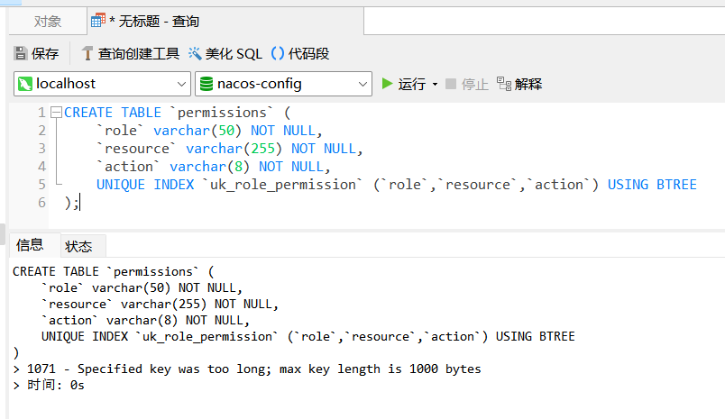The image size is (725, 419).
Task: Select the Info (信息) result tab
Action: [x=30, y=245]
